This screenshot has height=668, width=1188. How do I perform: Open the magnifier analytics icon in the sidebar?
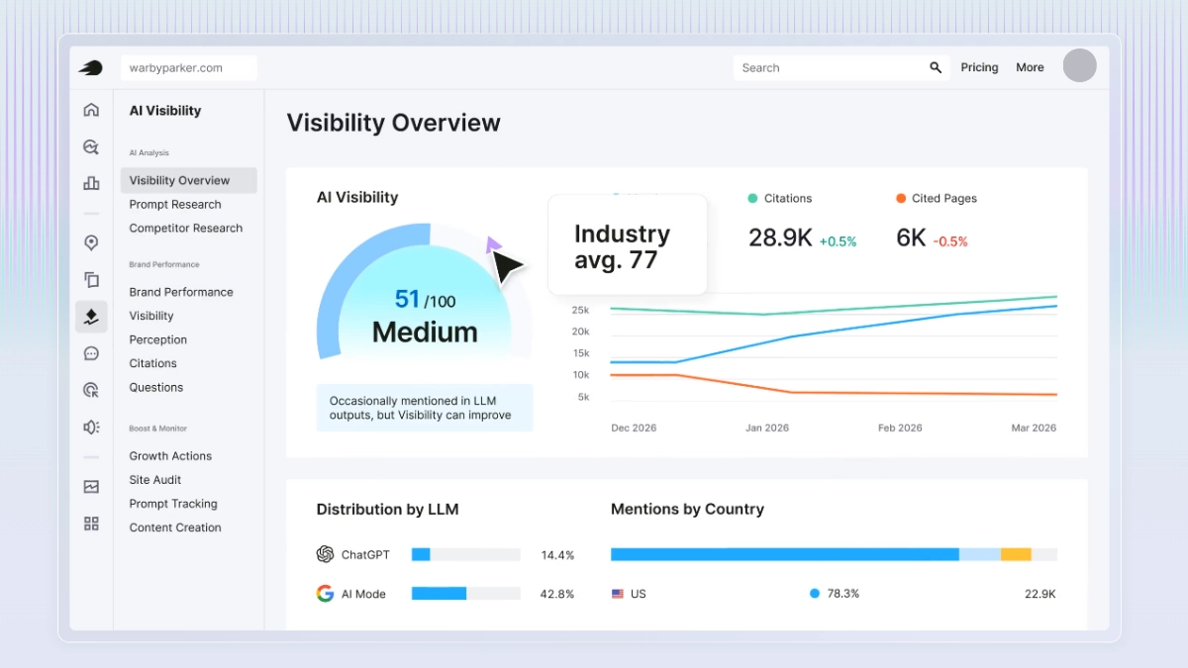(x=91, y=146)
